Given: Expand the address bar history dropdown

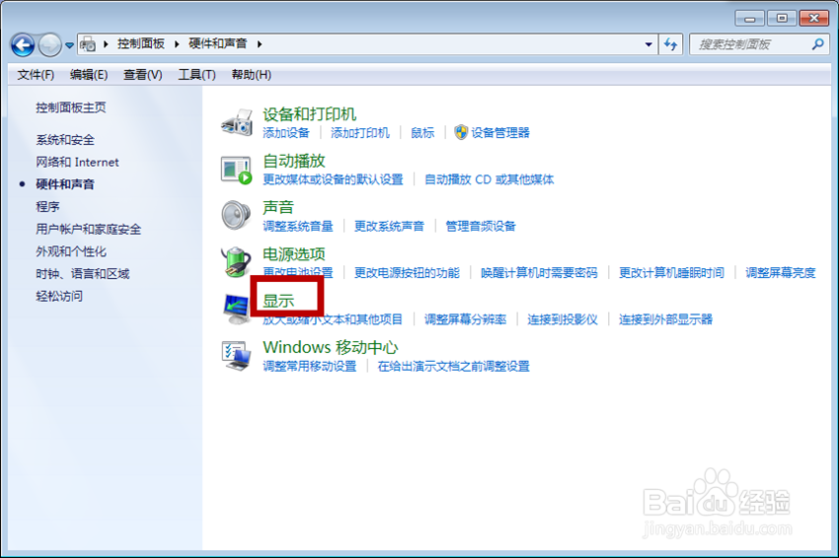Looking at the screenshot, I should pyautogui.click(x=648, y=44).
